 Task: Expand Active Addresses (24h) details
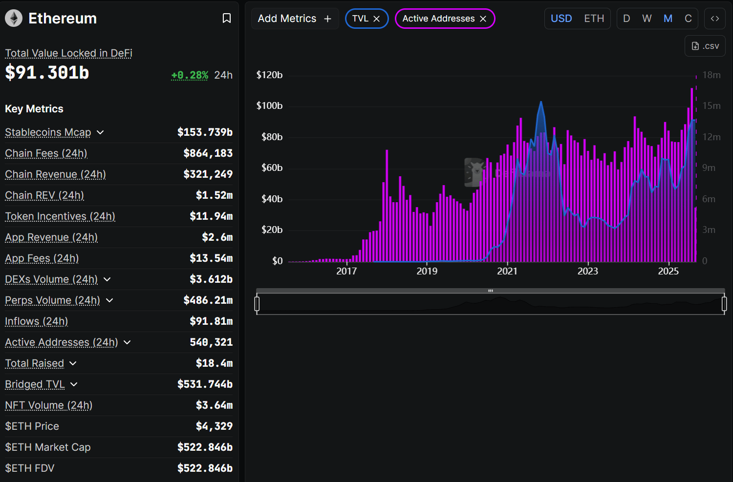click(x=127, y=342)
